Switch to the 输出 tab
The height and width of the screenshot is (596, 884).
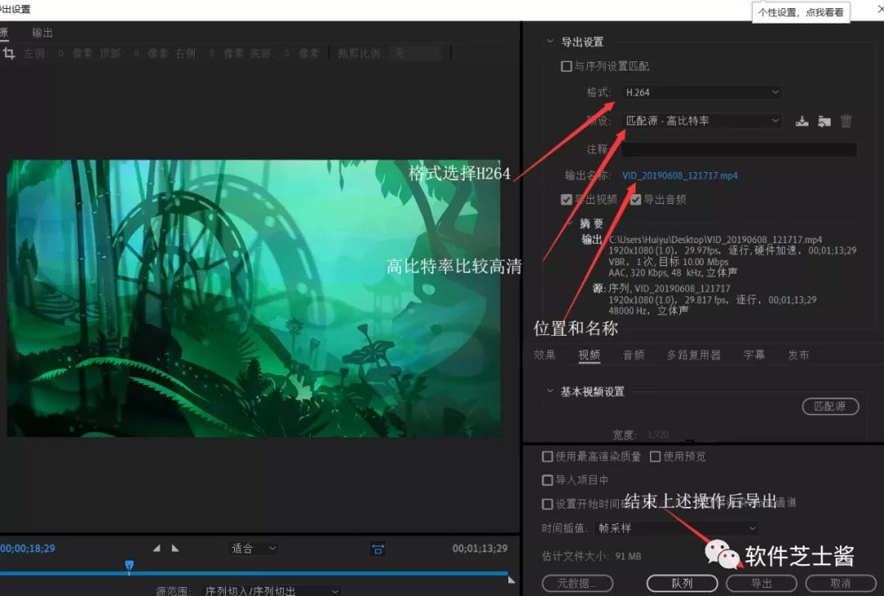42,32
